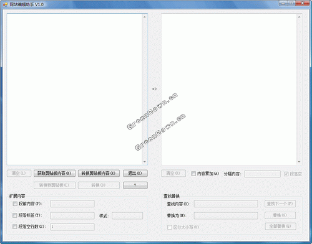Click the 段前内容 text field
312x244 pixels.
72,204
